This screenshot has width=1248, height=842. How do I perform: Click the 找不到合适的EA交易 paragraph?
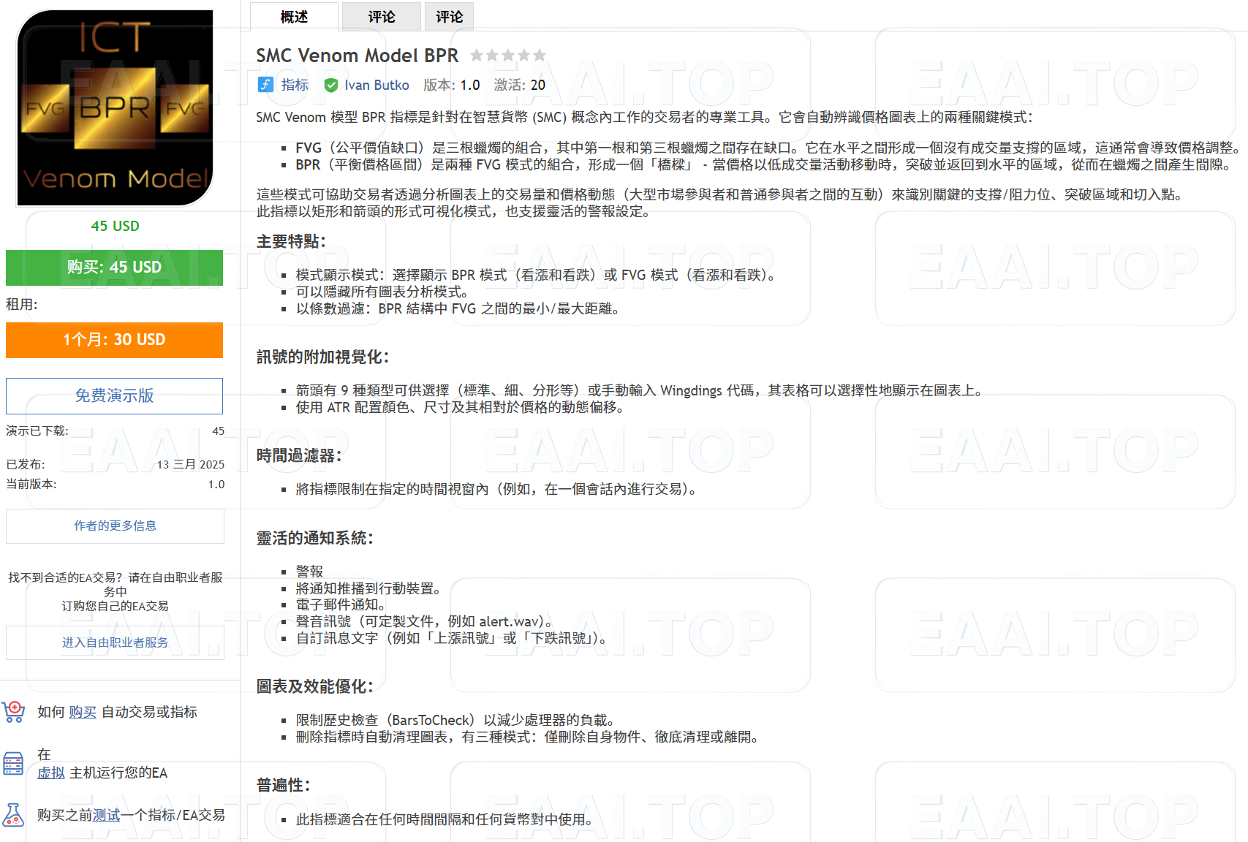click(115, 591)
